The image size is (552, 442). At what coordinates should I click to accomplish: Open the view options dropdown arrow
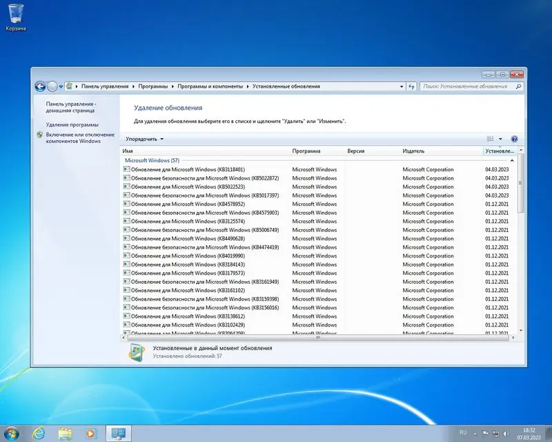click(500, 139)
